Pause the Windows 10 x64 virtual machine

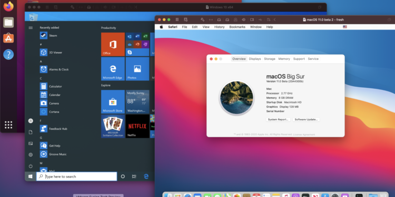47,7
